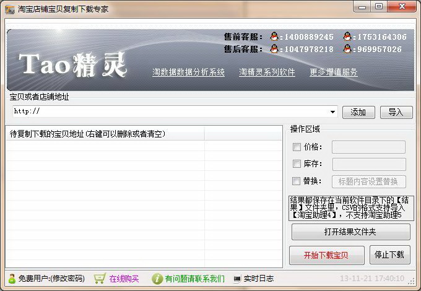Click 开始下载宝贝 start download button
421x291 pixels.
[x=326, y=255]
